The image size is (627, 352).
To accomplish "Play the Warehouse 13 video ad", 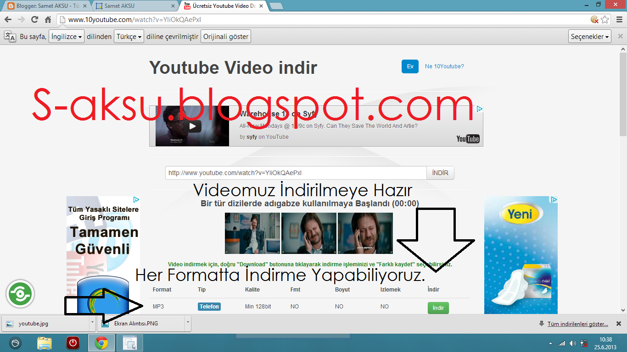I will 192,126.
